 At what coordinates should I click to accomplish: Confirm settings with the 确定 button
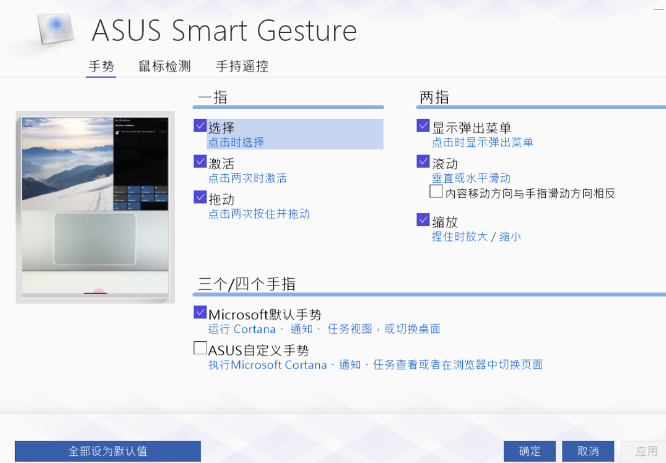530,451
